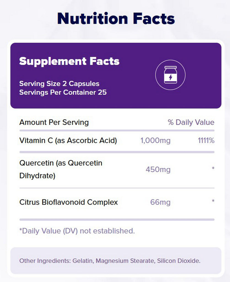
Task: Click the asterisk in the Quercetin row
Action: click(213, 168)
